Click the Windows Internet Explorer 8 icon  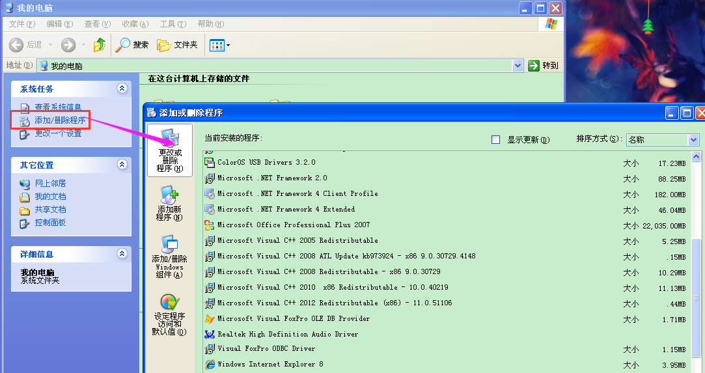pyautogui.click(x=210, y=364)
